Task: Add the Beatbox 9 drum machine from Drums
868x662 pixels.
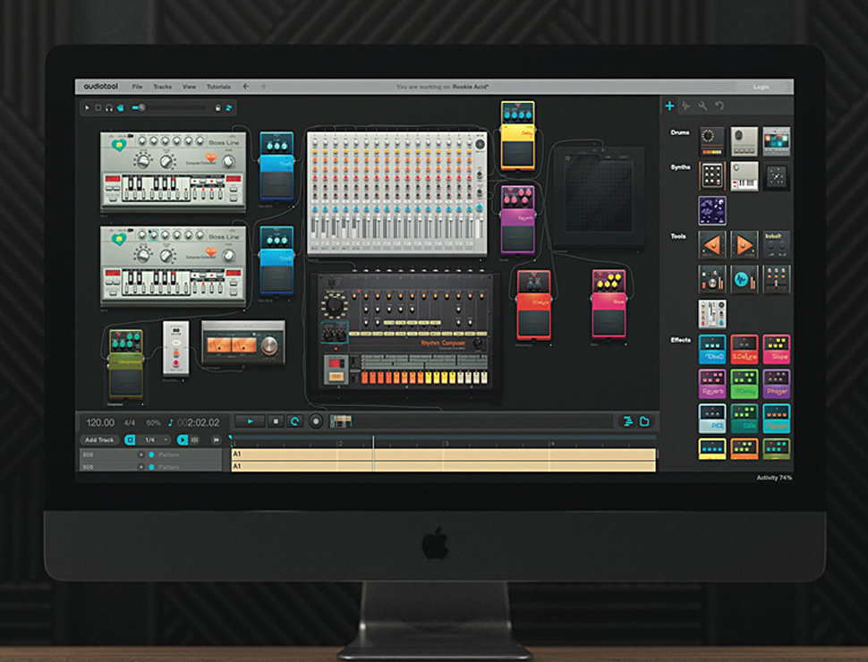Action: click(744, 141)
